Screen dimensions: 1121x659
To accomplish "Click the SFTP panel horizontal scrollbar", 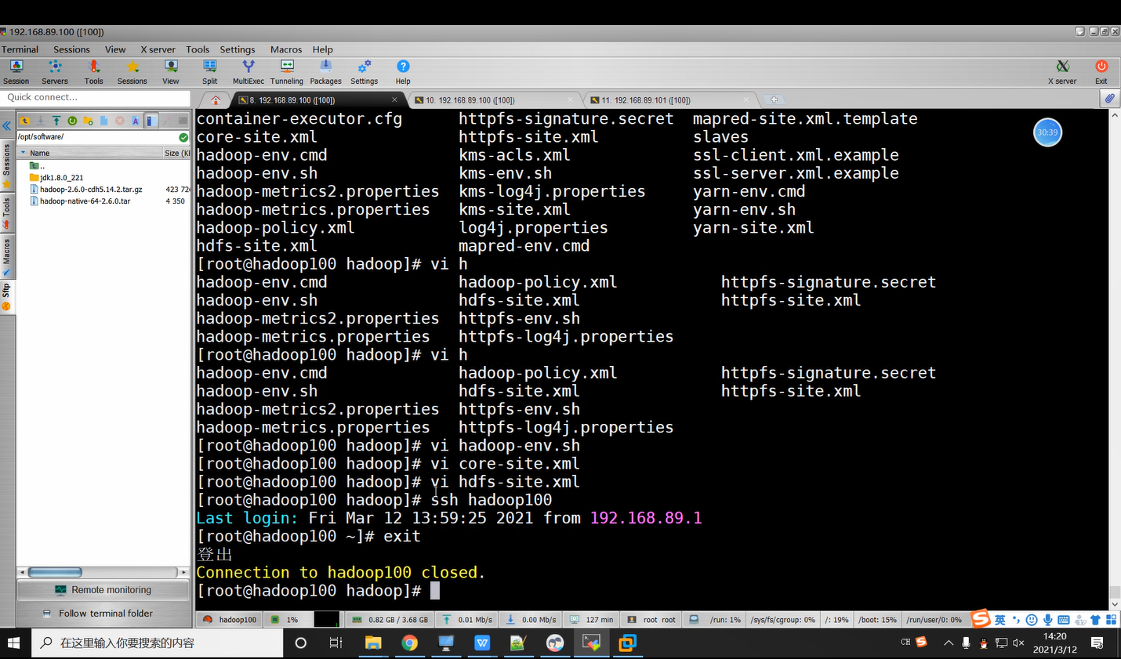I will point(103,572).
